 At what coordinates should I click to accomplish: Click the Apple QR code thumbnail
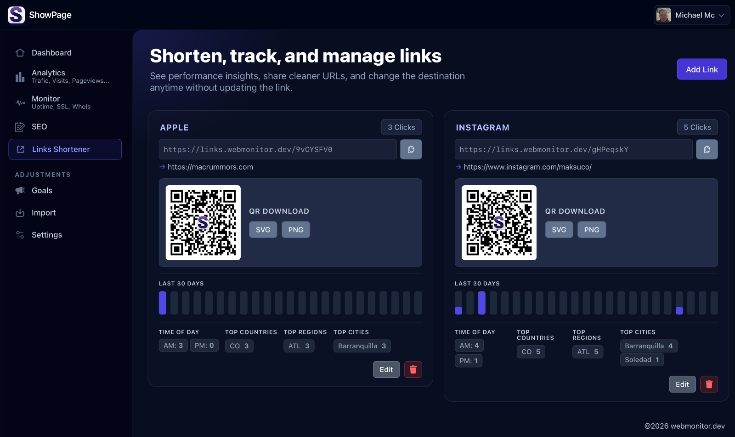pos(203,222)
